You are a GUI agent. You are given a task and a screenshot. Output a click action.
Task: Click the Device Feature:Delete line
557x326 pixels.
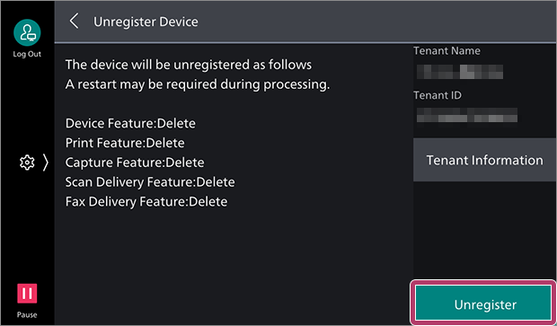(130, 123)
